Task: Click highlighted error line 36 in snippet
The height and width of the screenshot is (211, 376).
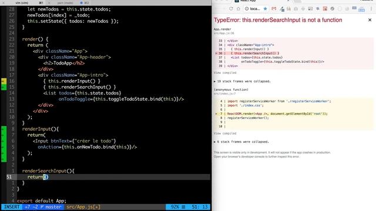Action: 294,53
